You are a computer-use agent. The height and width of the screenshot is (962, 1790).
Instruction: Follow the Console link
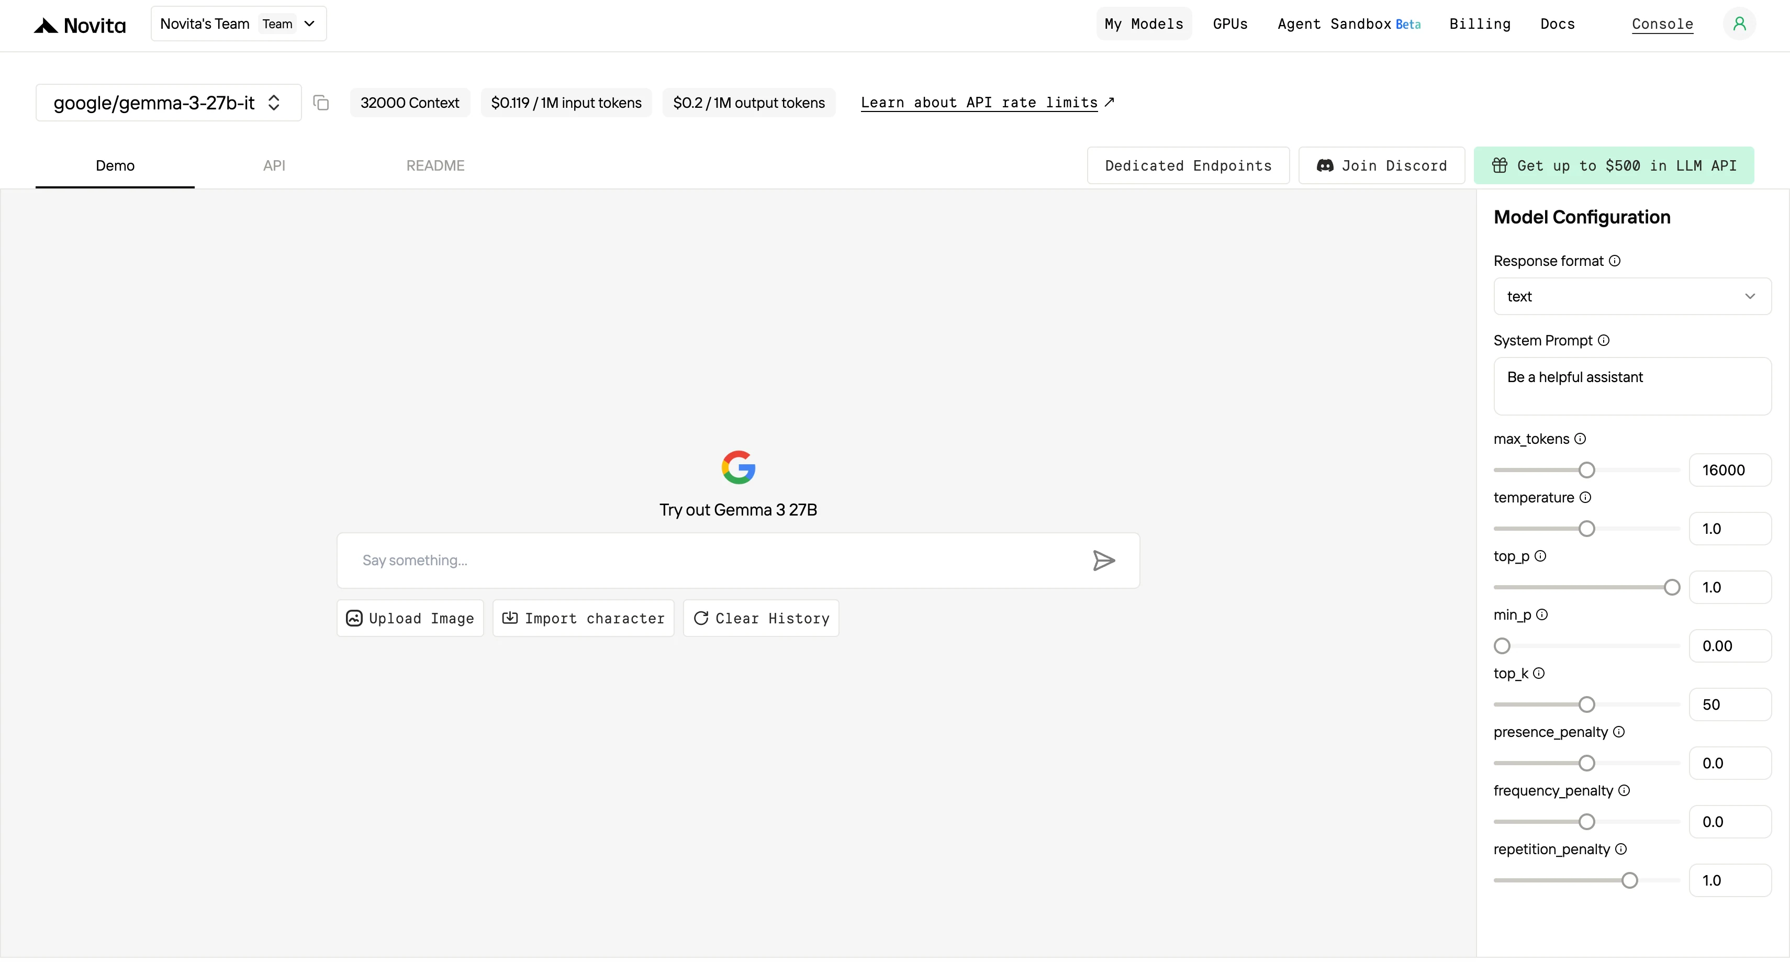(x=1662, y=24)
